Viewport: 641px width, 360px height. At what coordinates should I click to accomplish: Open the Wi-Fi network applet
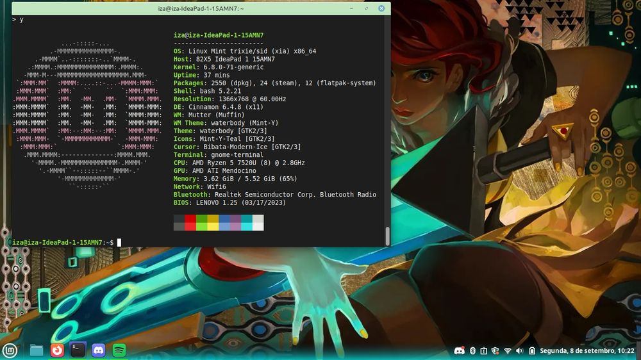[x=507, y=350]
